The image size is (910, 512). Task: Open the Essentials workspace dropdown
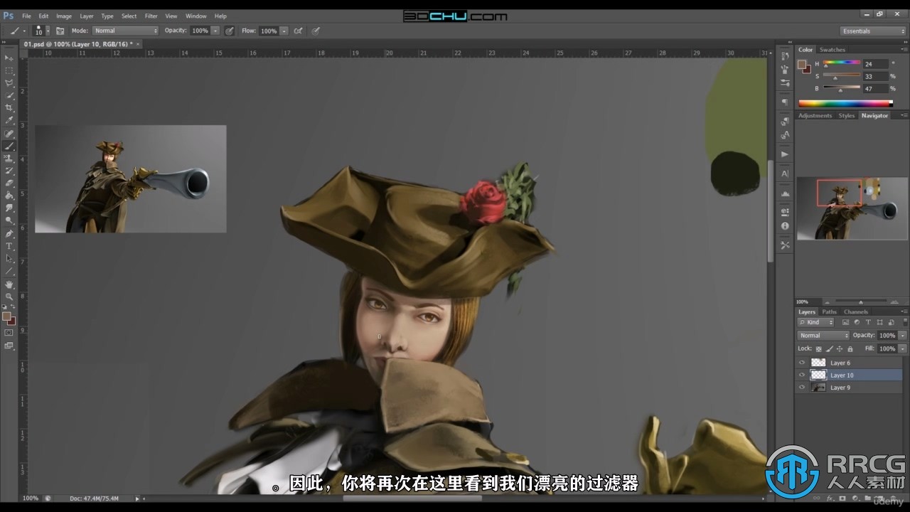[x=873, y=31]
